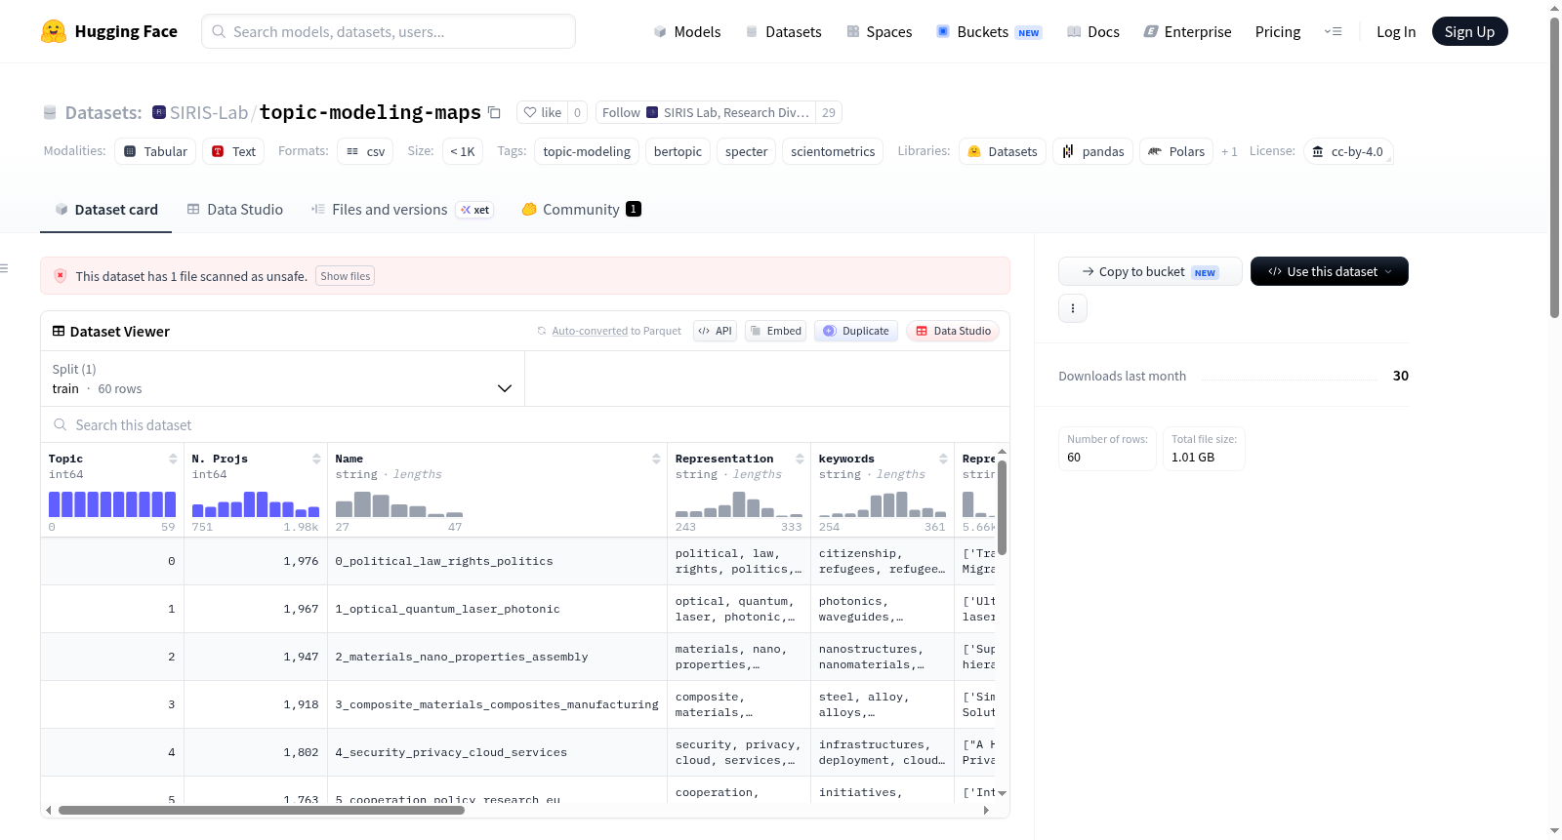Open the Use this dataset dropdown

[x=1330, y=271]
